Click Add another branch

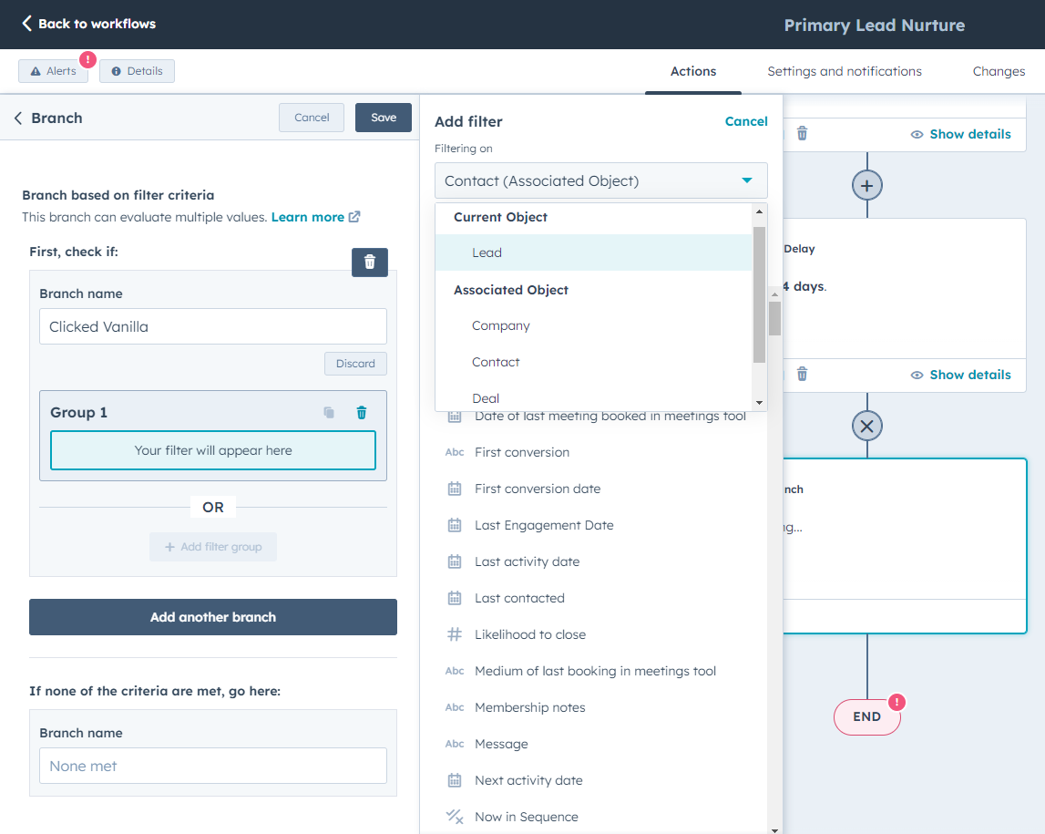pos(212,617)
